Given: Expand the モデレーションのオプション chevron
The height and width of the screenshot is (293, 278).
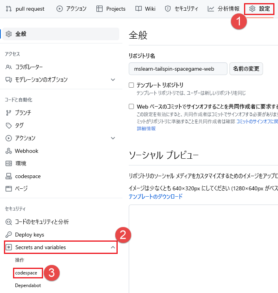Looking at the screenshot, I should tap(113, 80).
